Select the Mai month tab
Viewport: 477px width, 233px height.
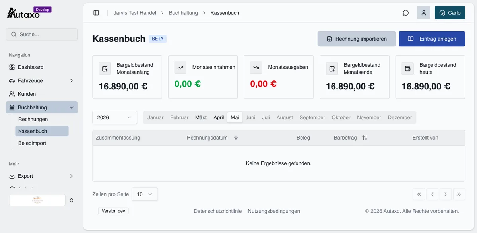[235, 118]
